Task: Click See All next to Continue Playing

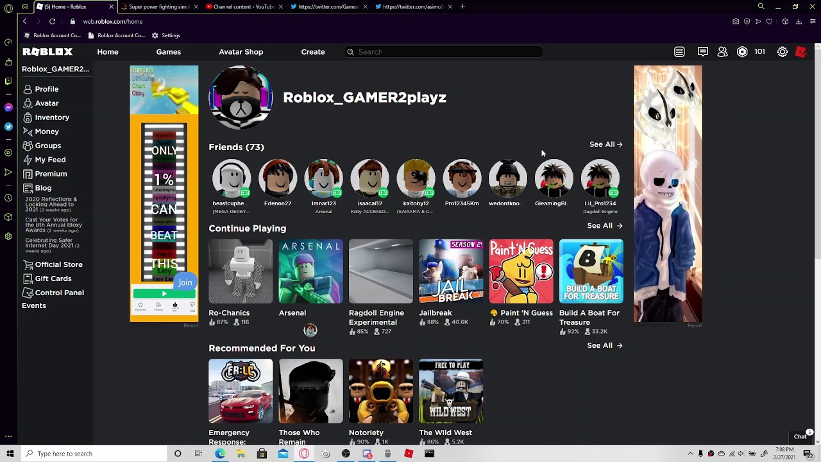Action: pos(605,226)
